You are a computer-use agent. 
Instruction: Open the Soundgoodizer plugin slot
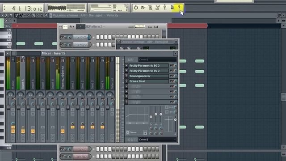149,76
